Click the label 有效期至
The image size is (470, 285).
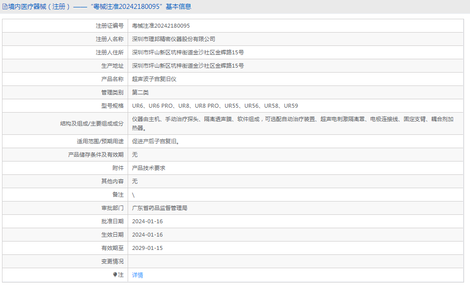coord(112,248)
